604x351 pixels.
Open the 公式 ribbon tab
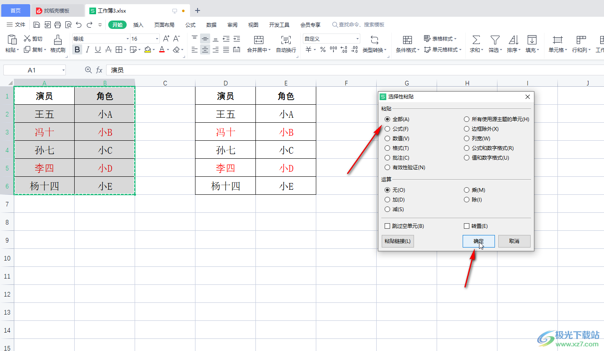[190, 25]
